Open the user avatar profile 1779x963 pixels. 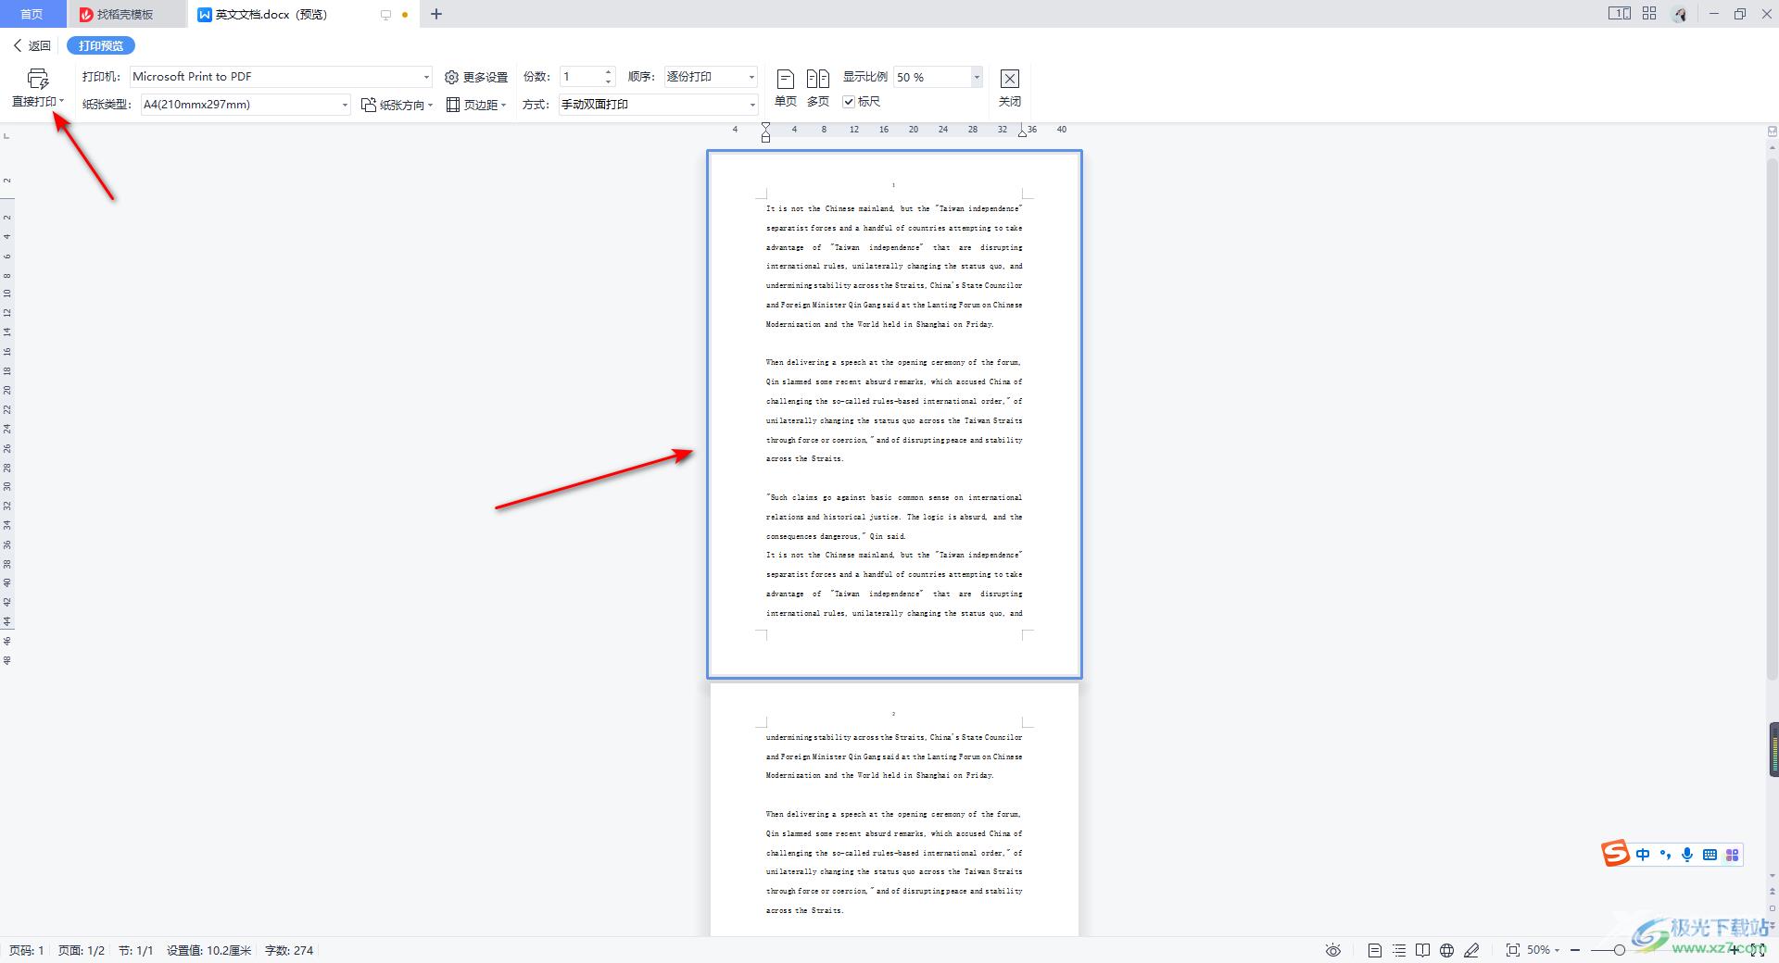[1680, 14]
